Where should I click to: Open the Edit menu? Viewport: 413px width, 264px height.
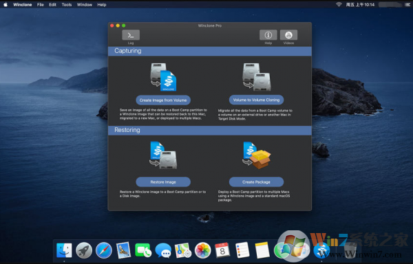coord(53,5)
